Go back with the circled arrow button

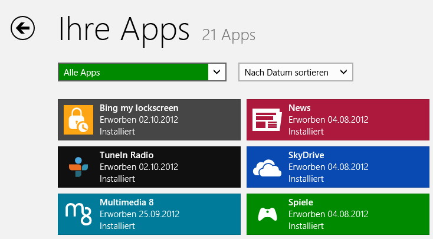(x=22, y=28)
